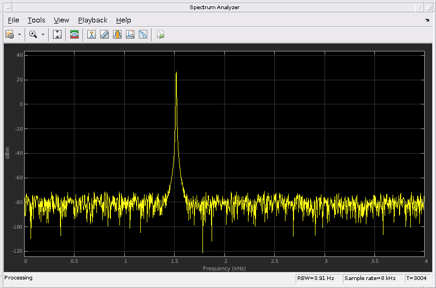Expand the zoom tool dropdown arrow
Viewport: 436px width, 288px height.
(x=43, y=34)
